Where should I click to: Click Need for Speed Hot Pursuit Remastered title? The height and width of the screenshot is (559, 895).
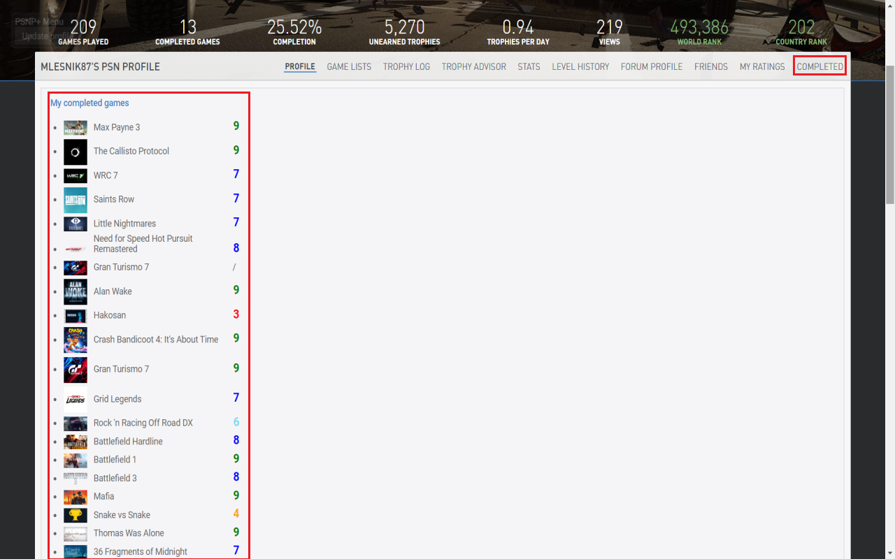tap(143, 244)
